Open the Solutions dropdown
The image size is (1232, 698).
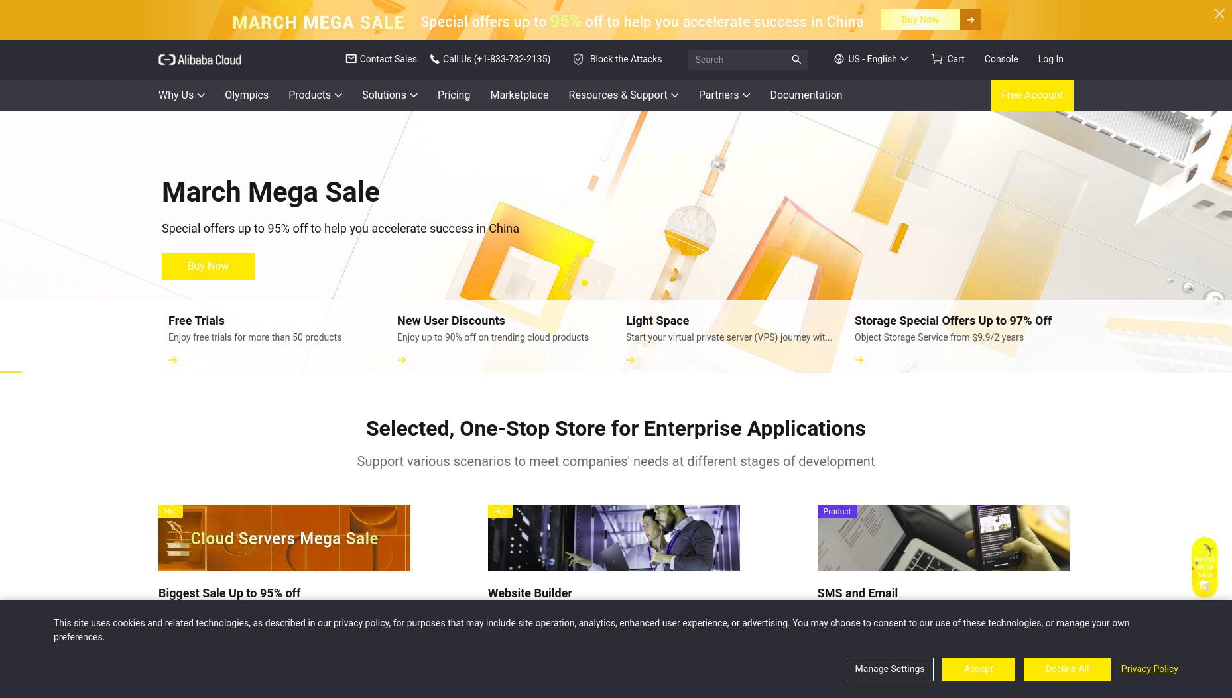[390, 95]
